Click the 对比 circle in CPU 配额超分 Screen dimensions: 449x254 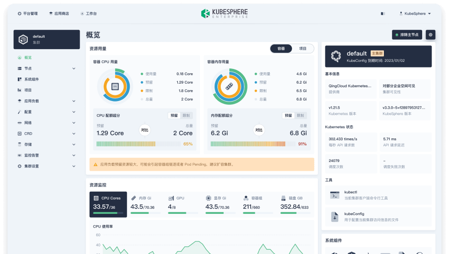[145, 130]
